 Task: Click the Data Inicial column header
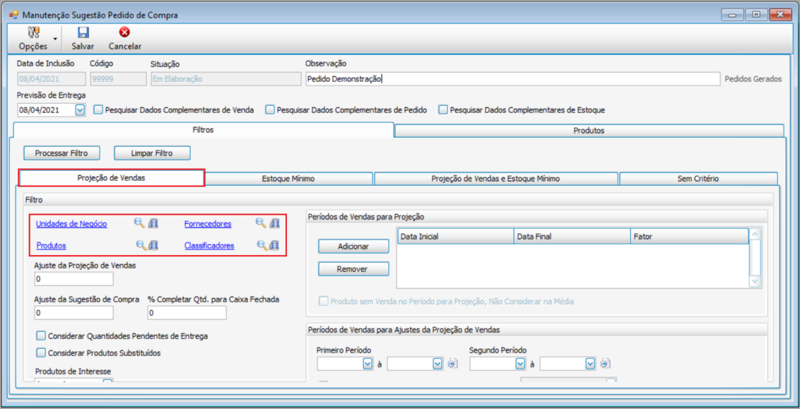pyautogui.click(x=455, y=237)
